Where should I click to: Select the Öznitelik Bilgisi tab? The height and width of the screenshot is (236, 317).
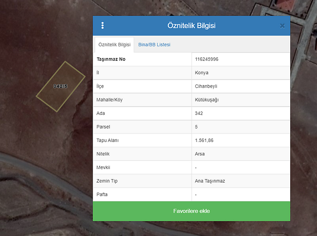tap(114, 45)
